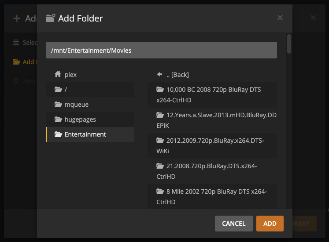Click the Back arrow icon
329x242 pixels.
click(x=160, y=75)
